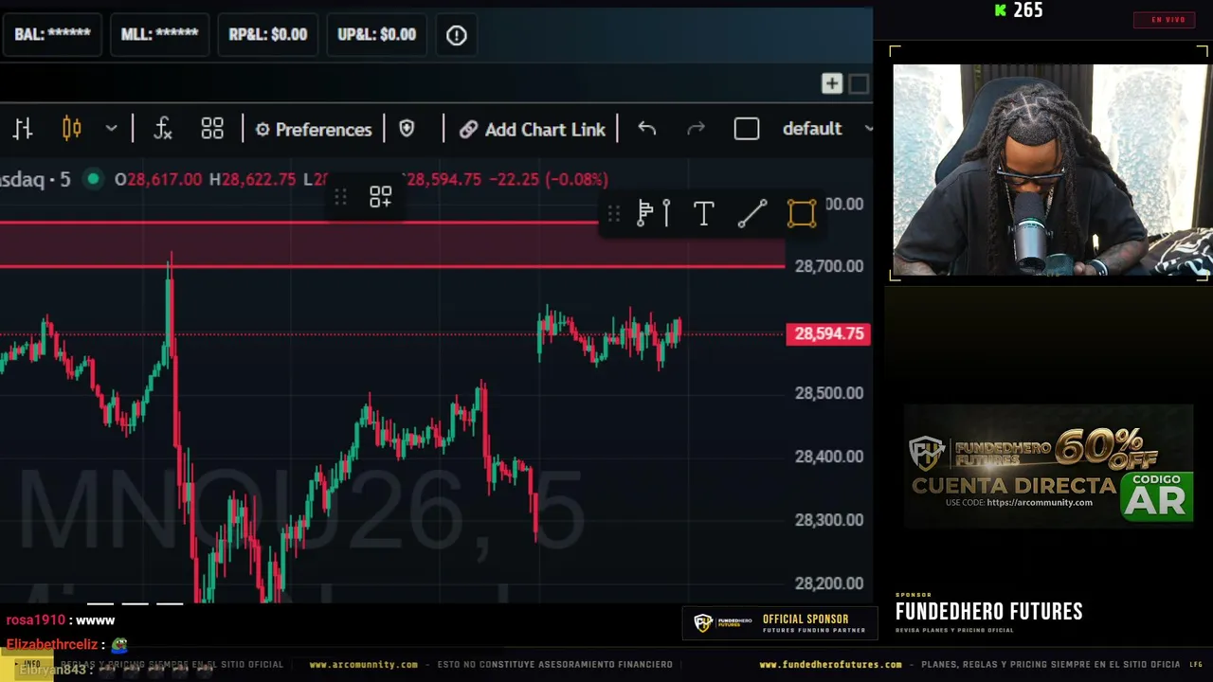Open the default template dropdown
Screen dimensions: 1213x682
pyautogui.click(x=826, y=129)
